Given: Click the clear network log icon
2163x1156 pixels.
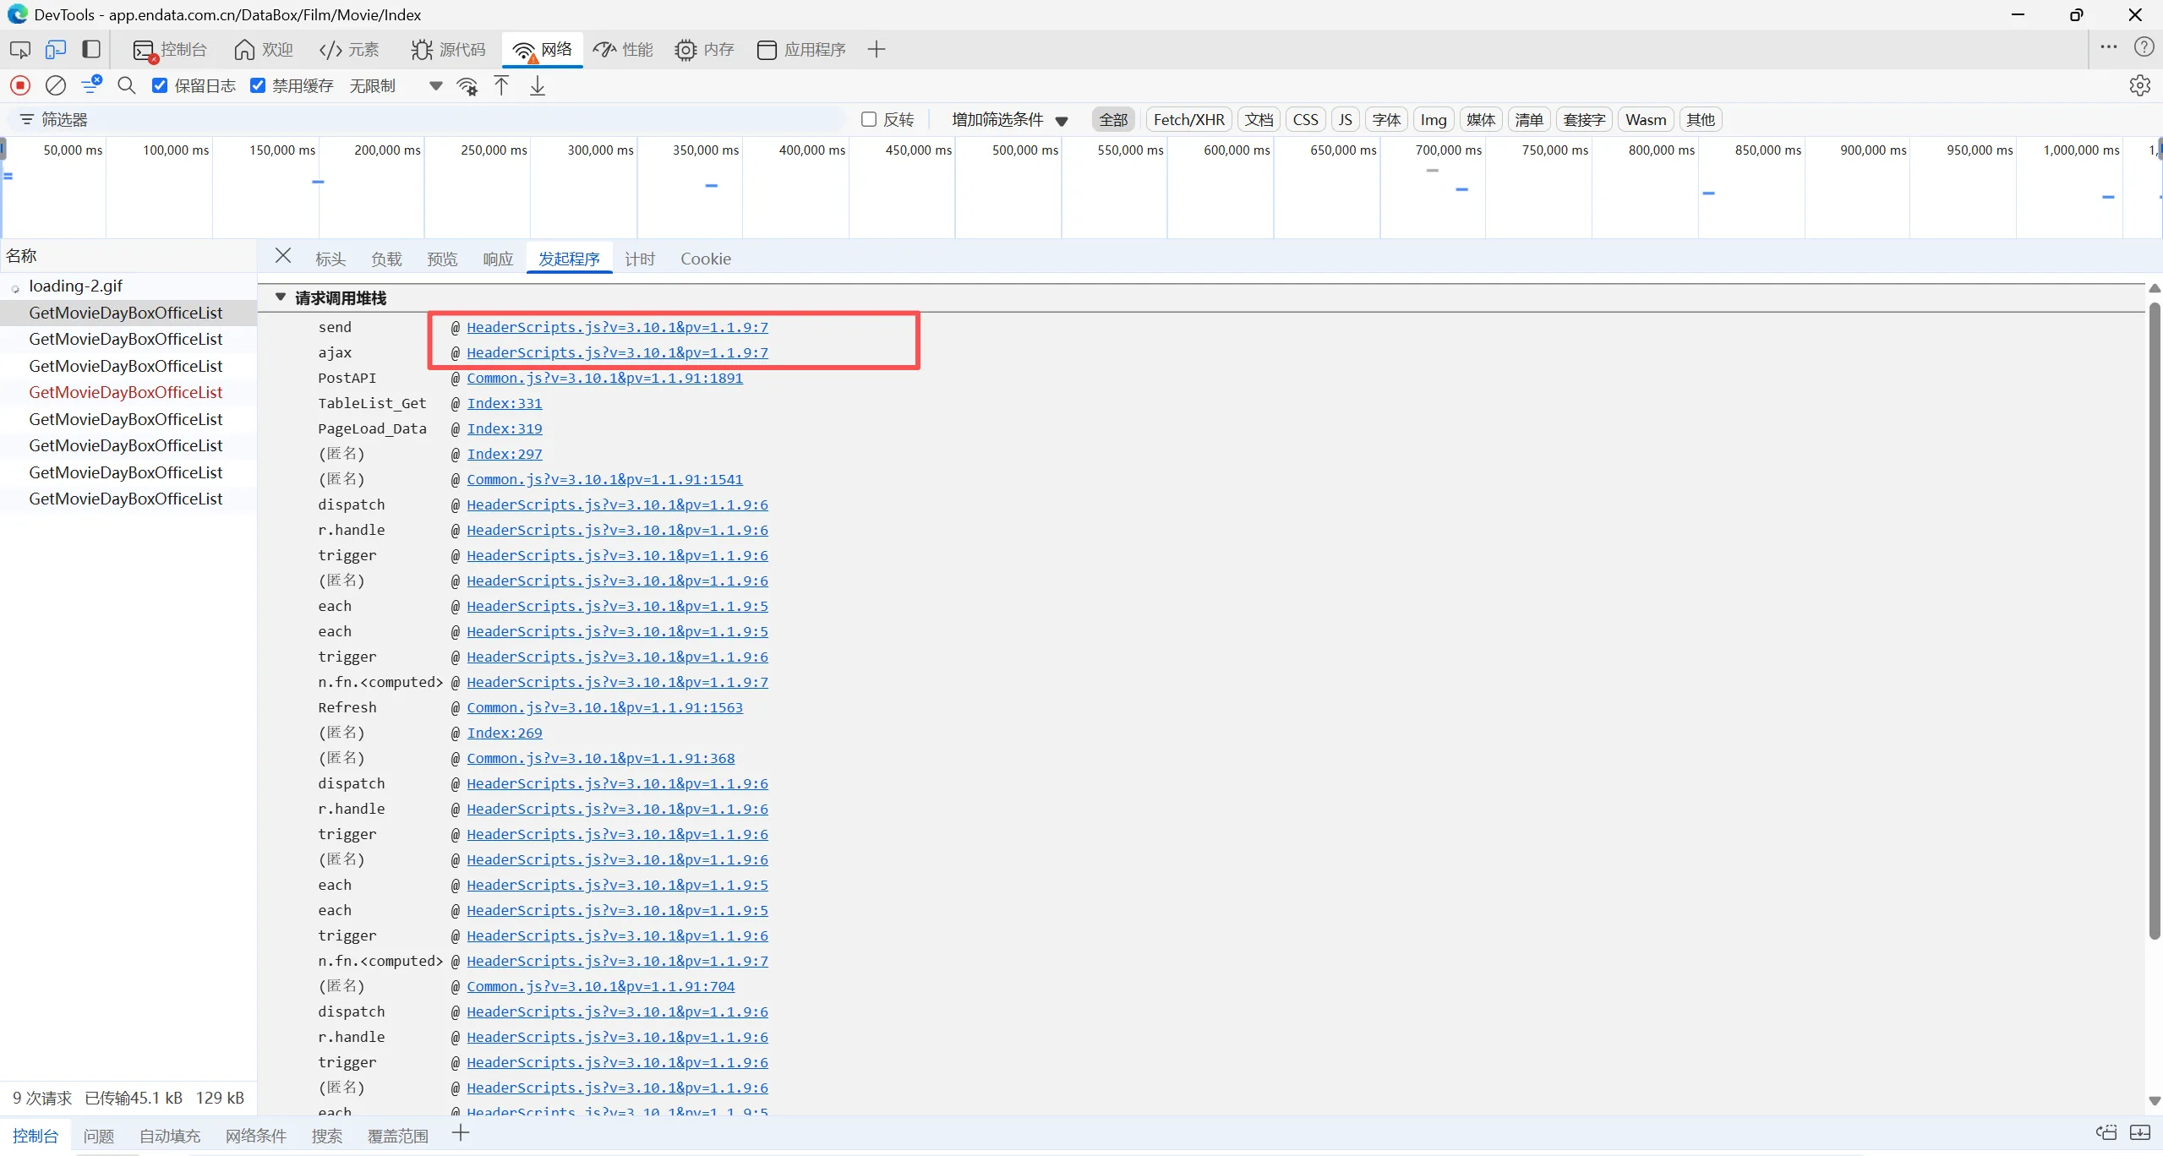Looking at the screenshot, I should click(x=56, y=85).
